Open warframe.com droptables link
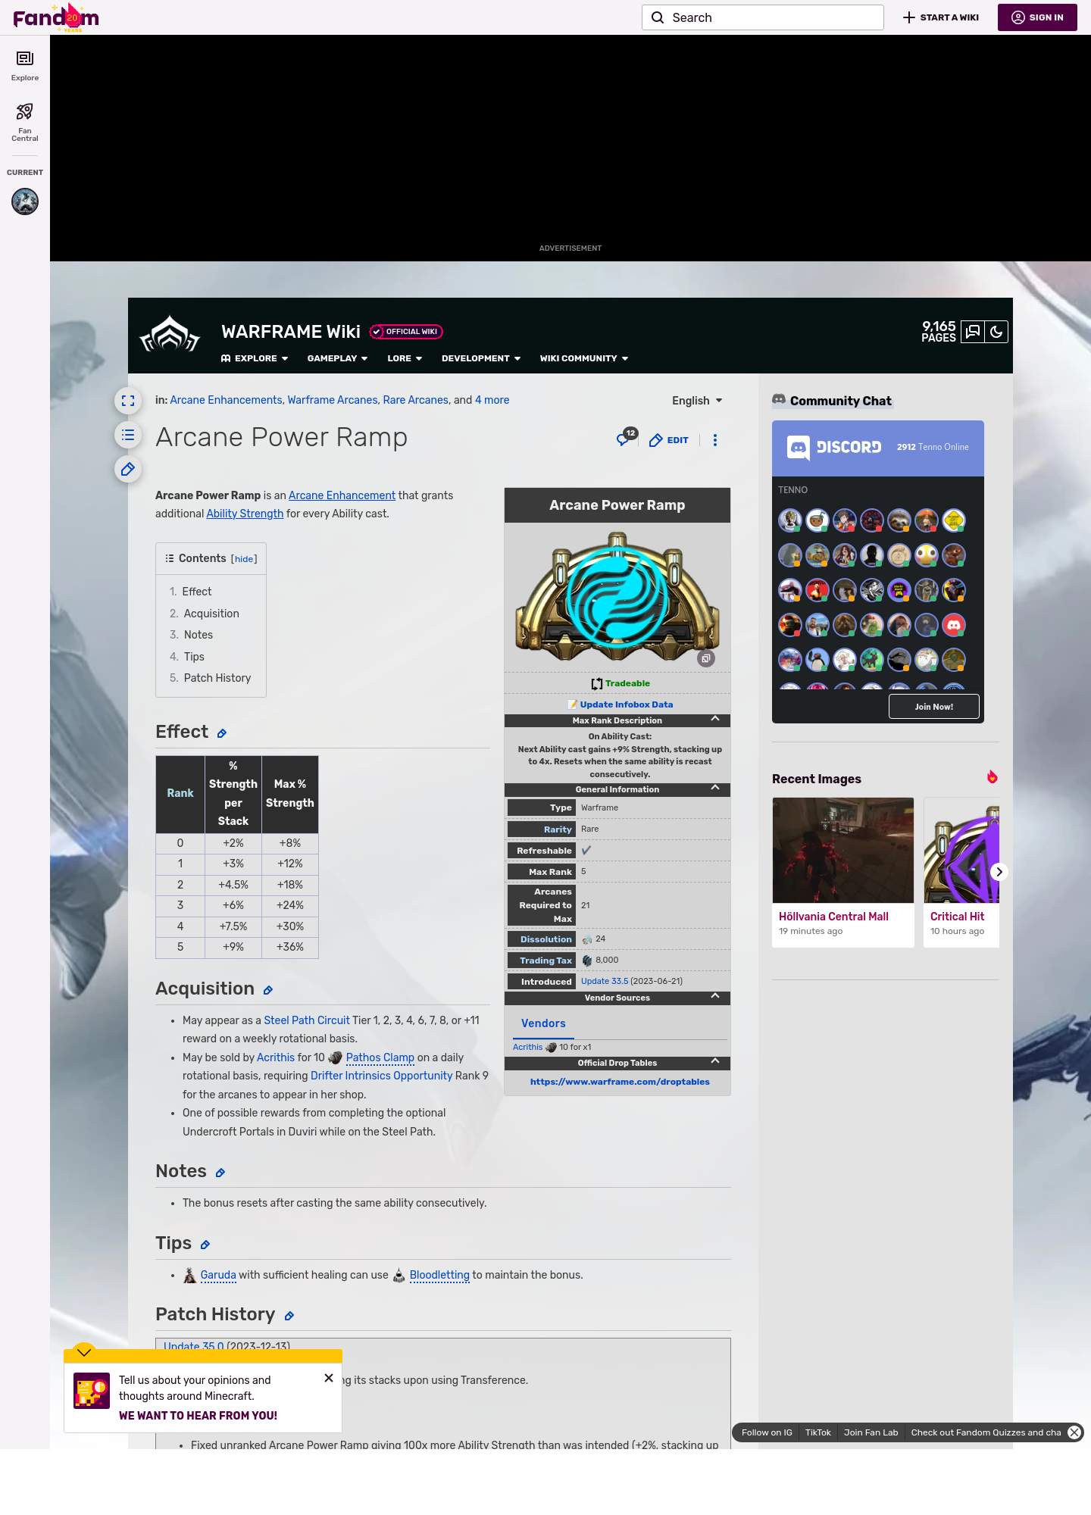1091x1515 pixels. click(620, 1082)
